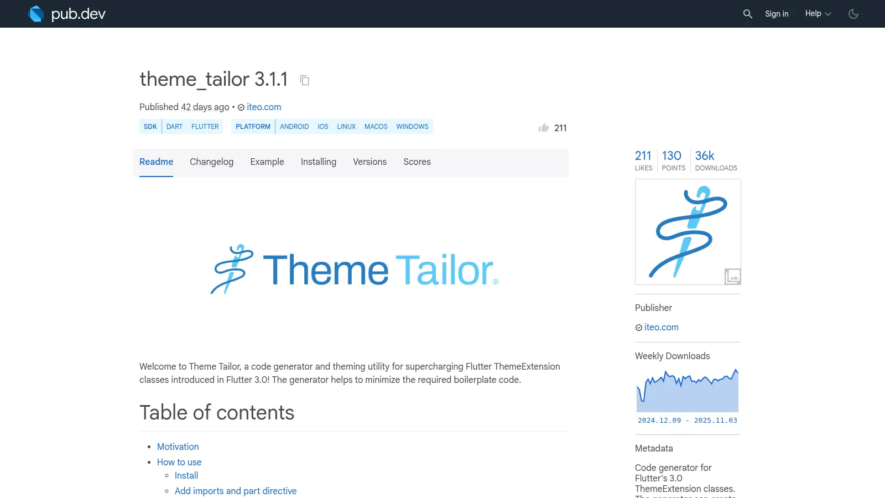Like the package with the thumbs-up icon
Image resolution: width=885 pixels, height=498 pixels.
point(544,128)
